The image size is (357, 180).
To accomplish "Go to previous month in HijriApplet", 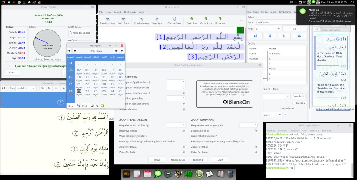I will [x=75, y=51].
